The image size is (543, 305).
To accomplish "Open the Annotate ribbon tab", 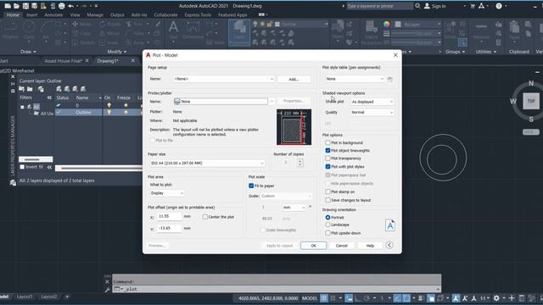I will 53,15.
